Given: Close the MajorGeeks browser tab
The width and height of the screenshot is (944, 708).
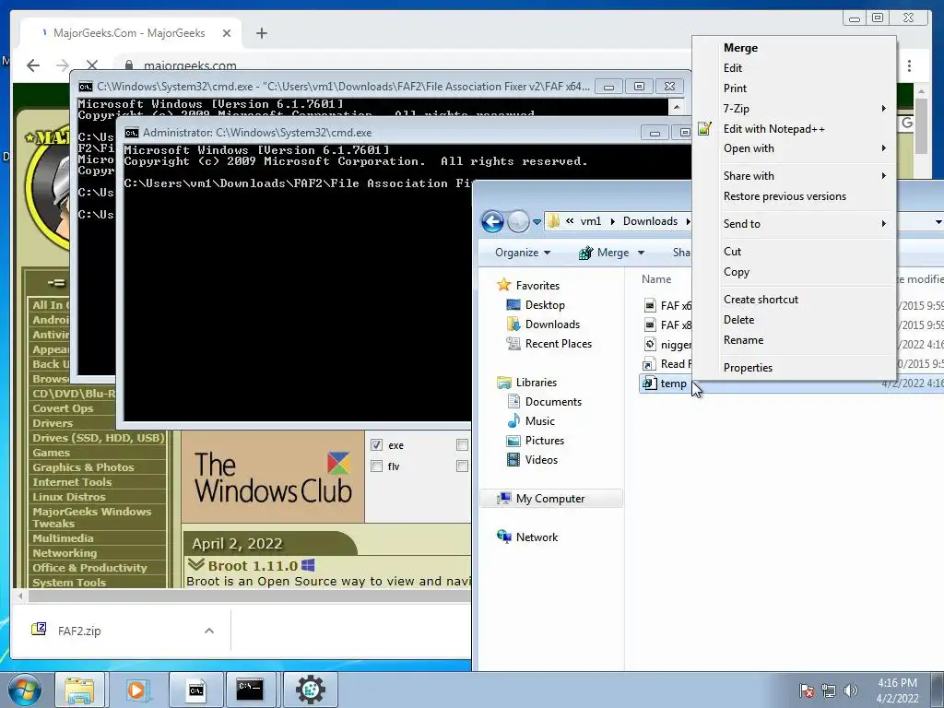Looking at the screenshot, I should coord(227,33).
